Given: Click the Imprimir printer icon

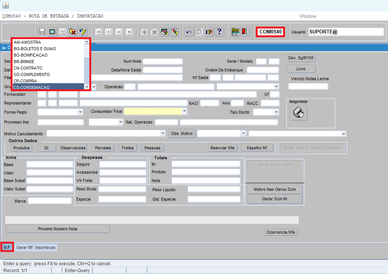Looking at the screenshot, I should click(x=298, y=113).
